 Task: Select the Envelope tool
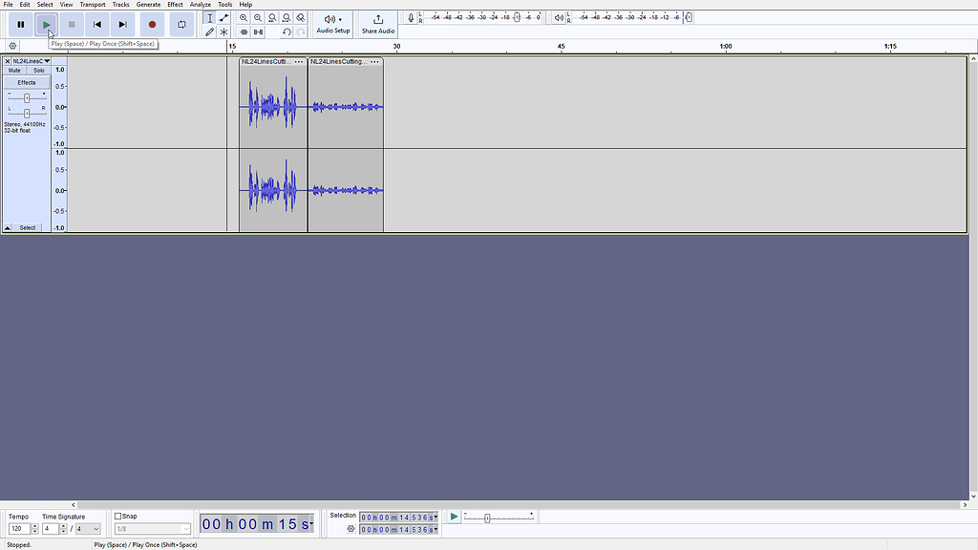pos(223,18)
